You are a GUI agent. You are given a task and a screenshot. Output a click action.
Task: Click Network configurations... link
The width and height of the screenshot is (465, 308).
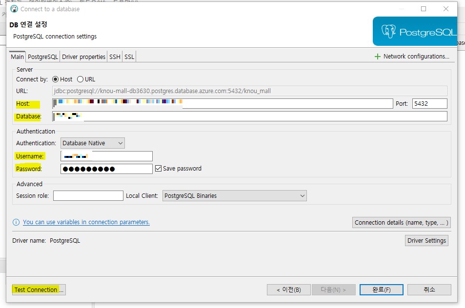click(416, 56)
